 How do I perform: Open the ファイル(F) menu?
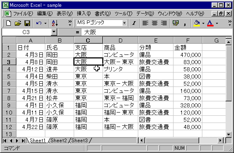[23, 14]
